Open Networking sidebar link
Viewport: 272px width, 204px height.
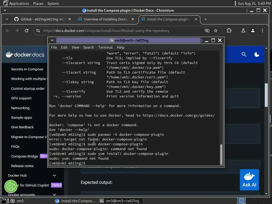(x=20, y=108)
